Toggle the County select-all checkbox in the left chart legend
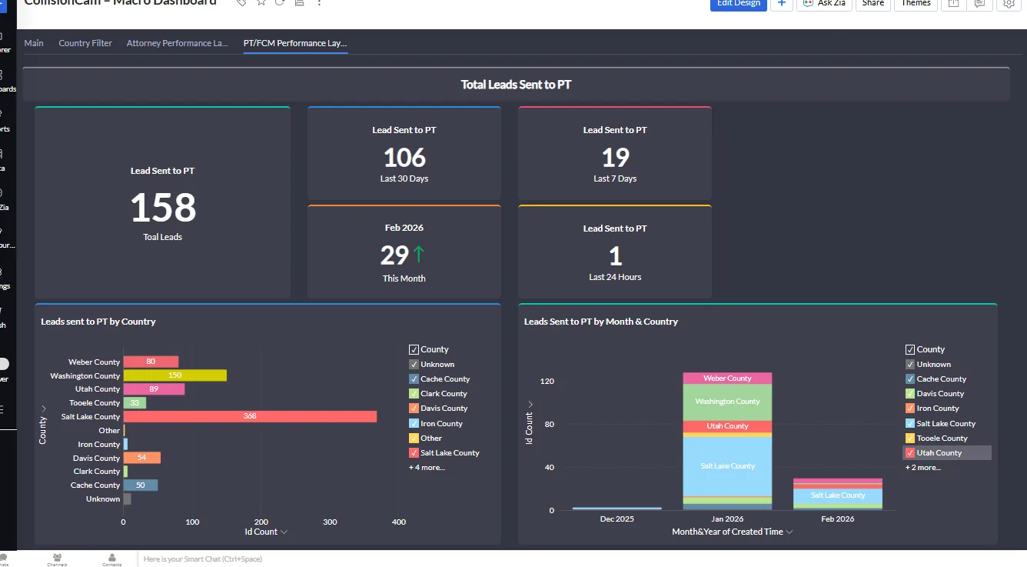 [414, 349]
